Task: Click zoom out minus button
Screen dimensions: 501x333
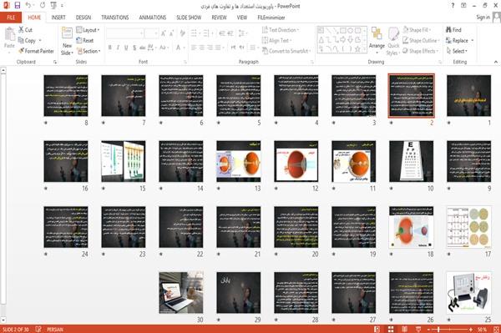Action: click(429, 329)
